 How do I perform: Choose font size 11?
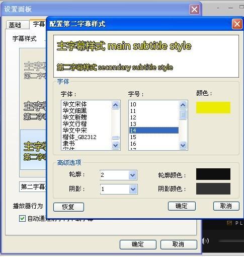(133, 111)
